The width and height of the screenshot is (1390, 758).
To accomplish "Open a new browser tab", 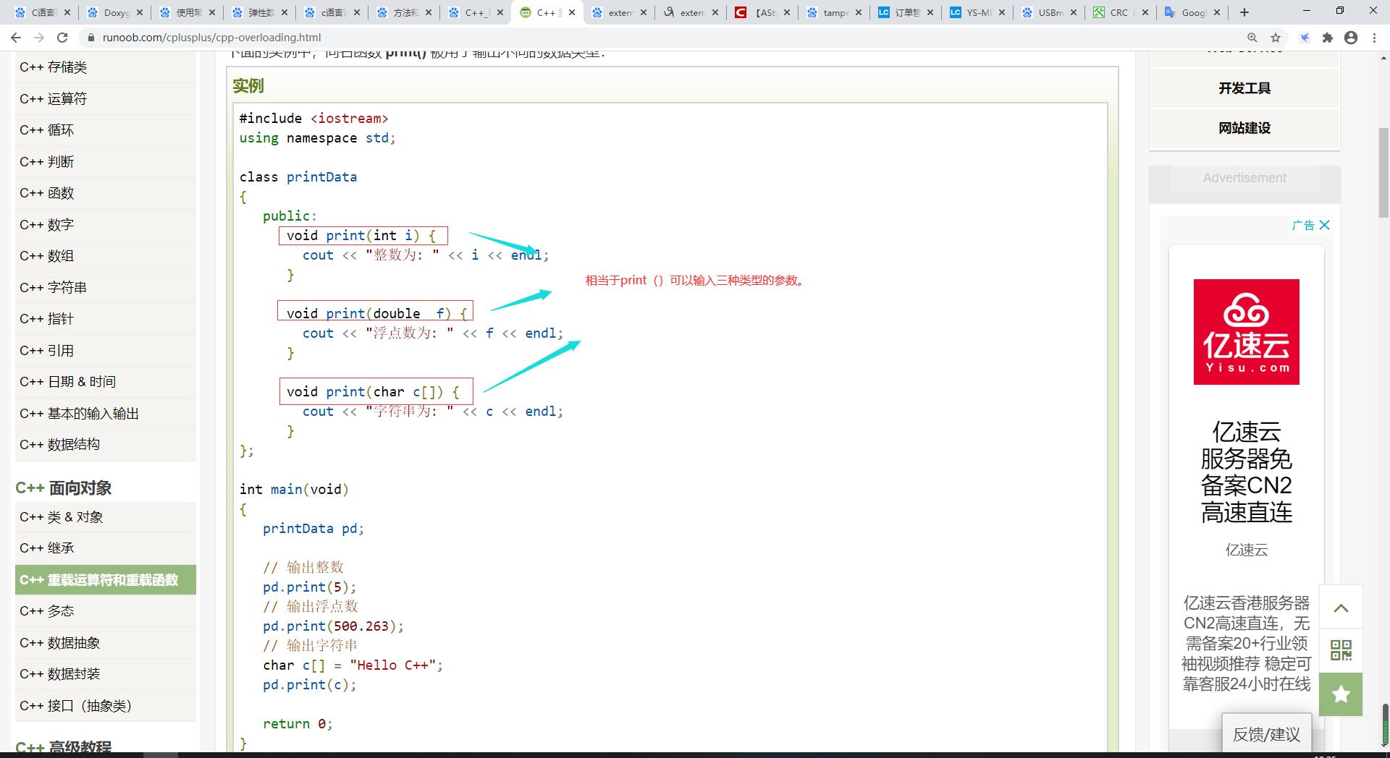I will 1244,12.
